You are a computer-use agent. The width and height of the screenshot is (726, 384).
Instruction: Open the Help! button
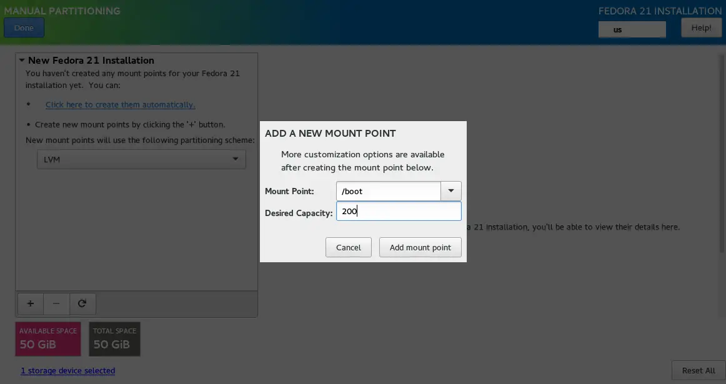click(x=701, y=27)
